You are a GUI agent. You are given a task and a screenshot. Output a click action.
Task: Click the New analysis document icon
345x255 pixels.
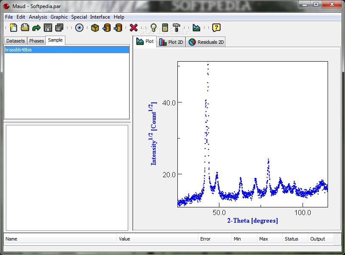pos(14,28)
